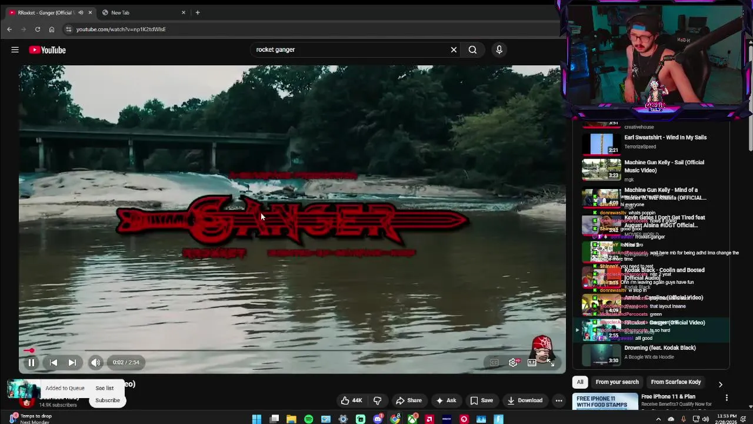Open the Xbox app from the taskbar
The image size is (753, 424).
pyautogui.click(x=412, y=419)
